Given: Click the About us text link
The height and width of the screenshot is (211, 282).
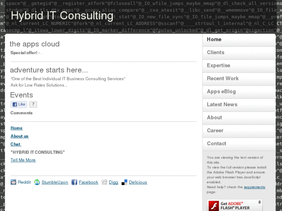Looking at the screenshot, I should click(x=19, y=136).
